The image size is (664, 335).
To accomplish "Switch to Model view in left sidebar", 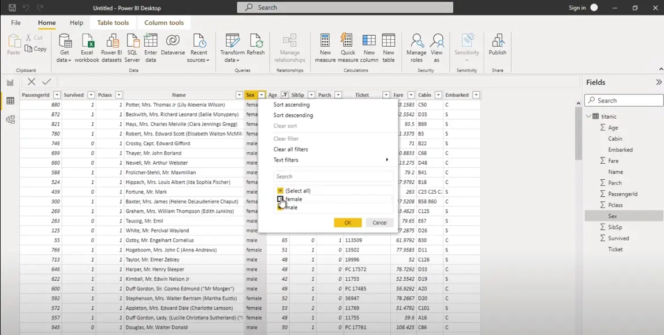I will (x=10, y=119).
